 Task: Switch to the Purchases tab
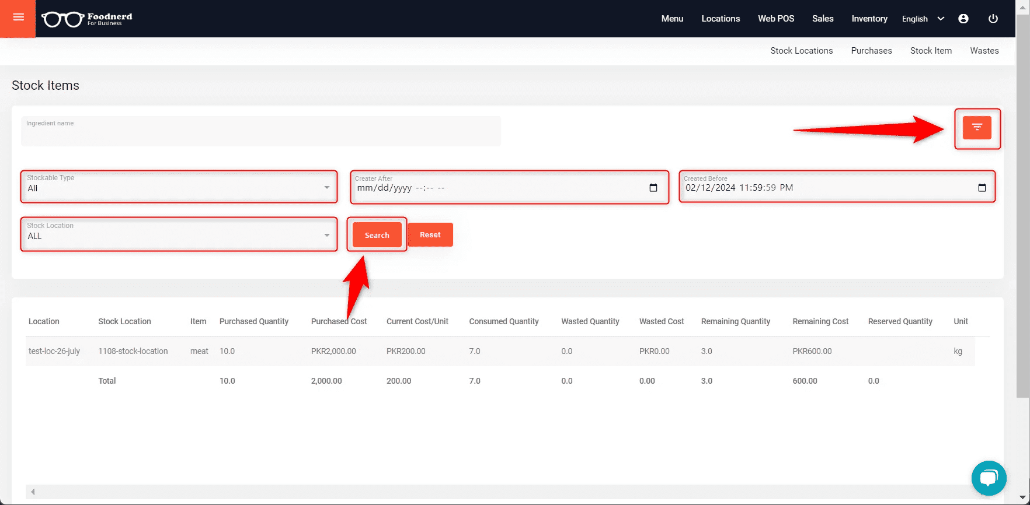point(871,51)
